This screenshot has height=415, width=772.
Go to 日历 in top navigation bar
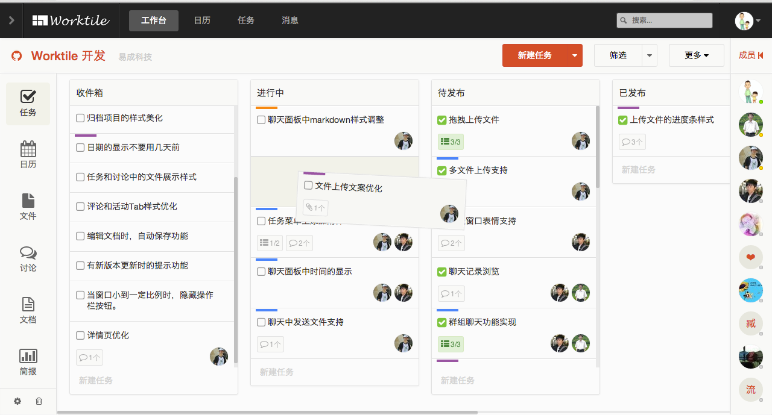pyautogui.click(x=202, y=20)
